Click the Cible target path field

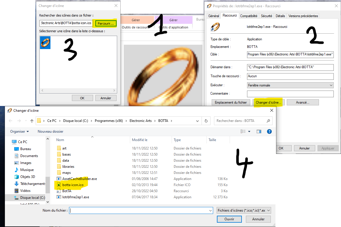290,54
